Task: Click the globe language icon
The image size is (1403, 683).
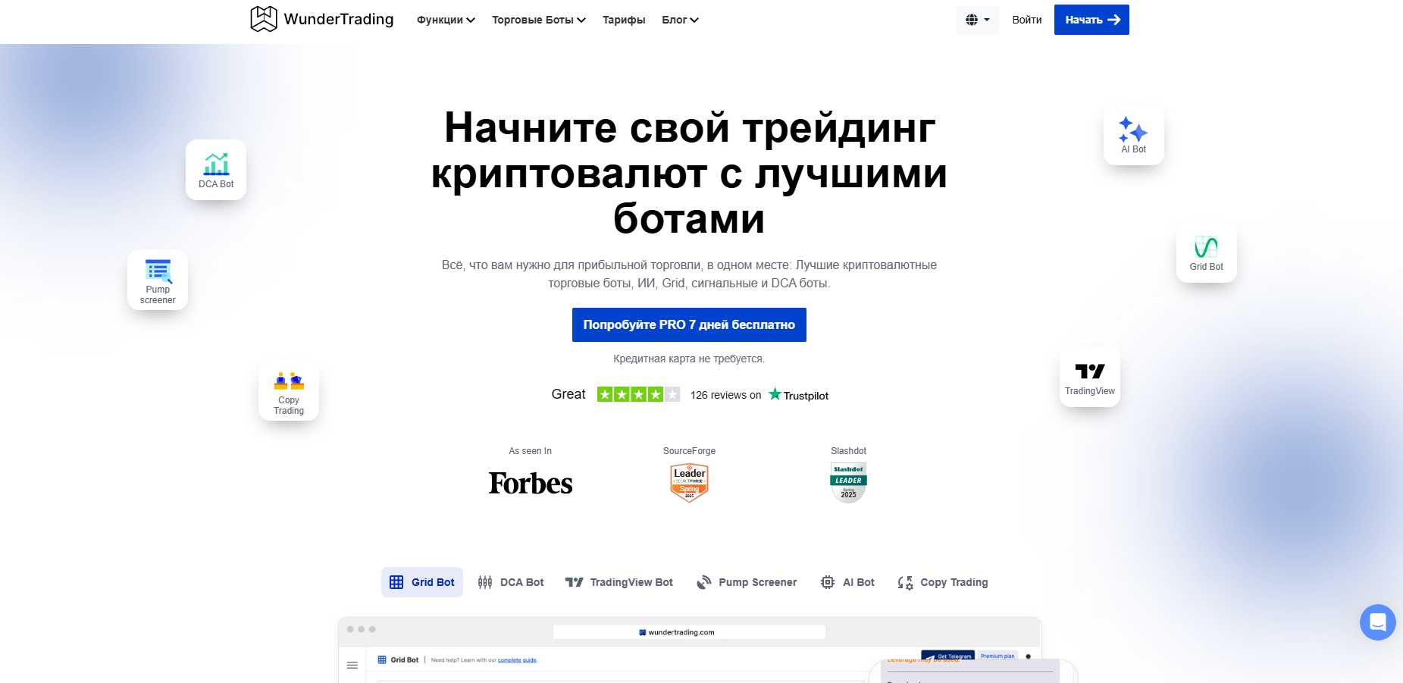Action: pos(972,20)
